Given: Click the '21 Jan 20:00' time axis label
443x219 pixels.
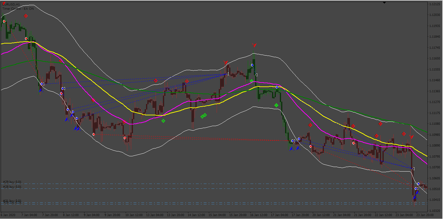Looking at the screenshot, I should point(362,215).
